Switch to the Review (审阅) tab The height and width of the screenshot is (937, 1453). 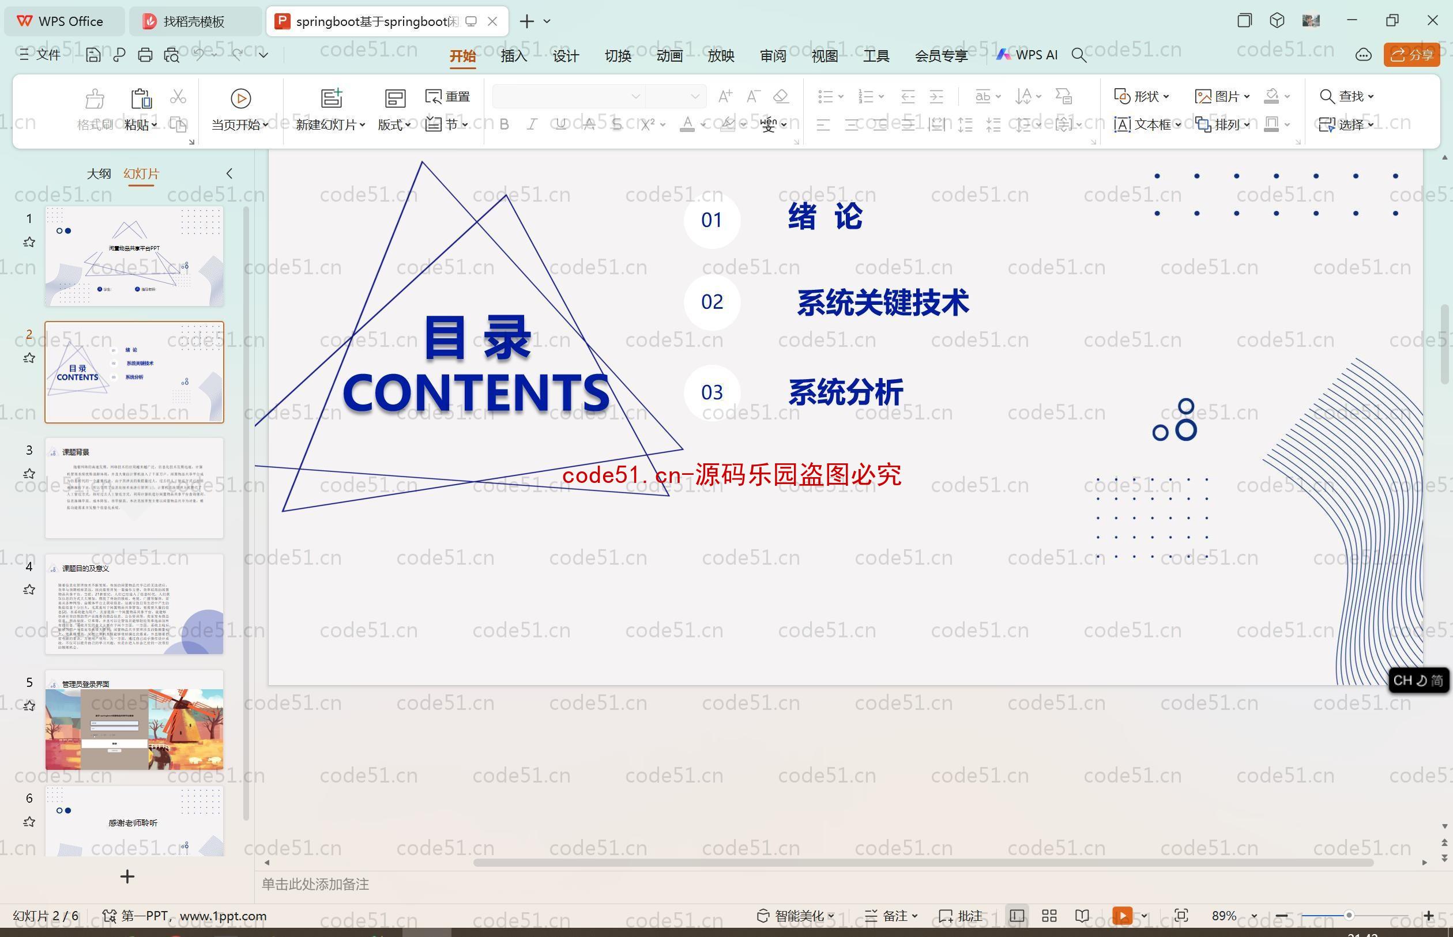[x=773, y=56]
